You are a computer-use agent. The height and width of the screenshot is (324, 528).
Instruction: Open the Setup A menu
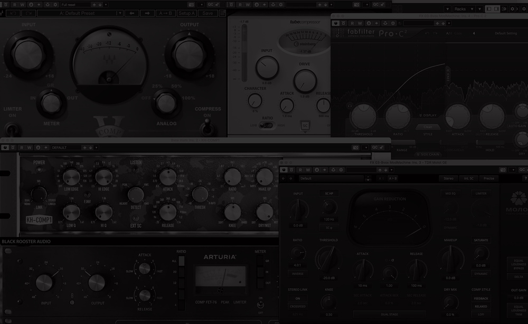point(186,13)
